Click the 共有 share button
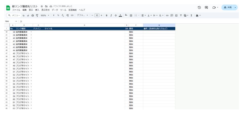Image resolution: width=243 pixels, height=137 pixels. tap(227, 7)
